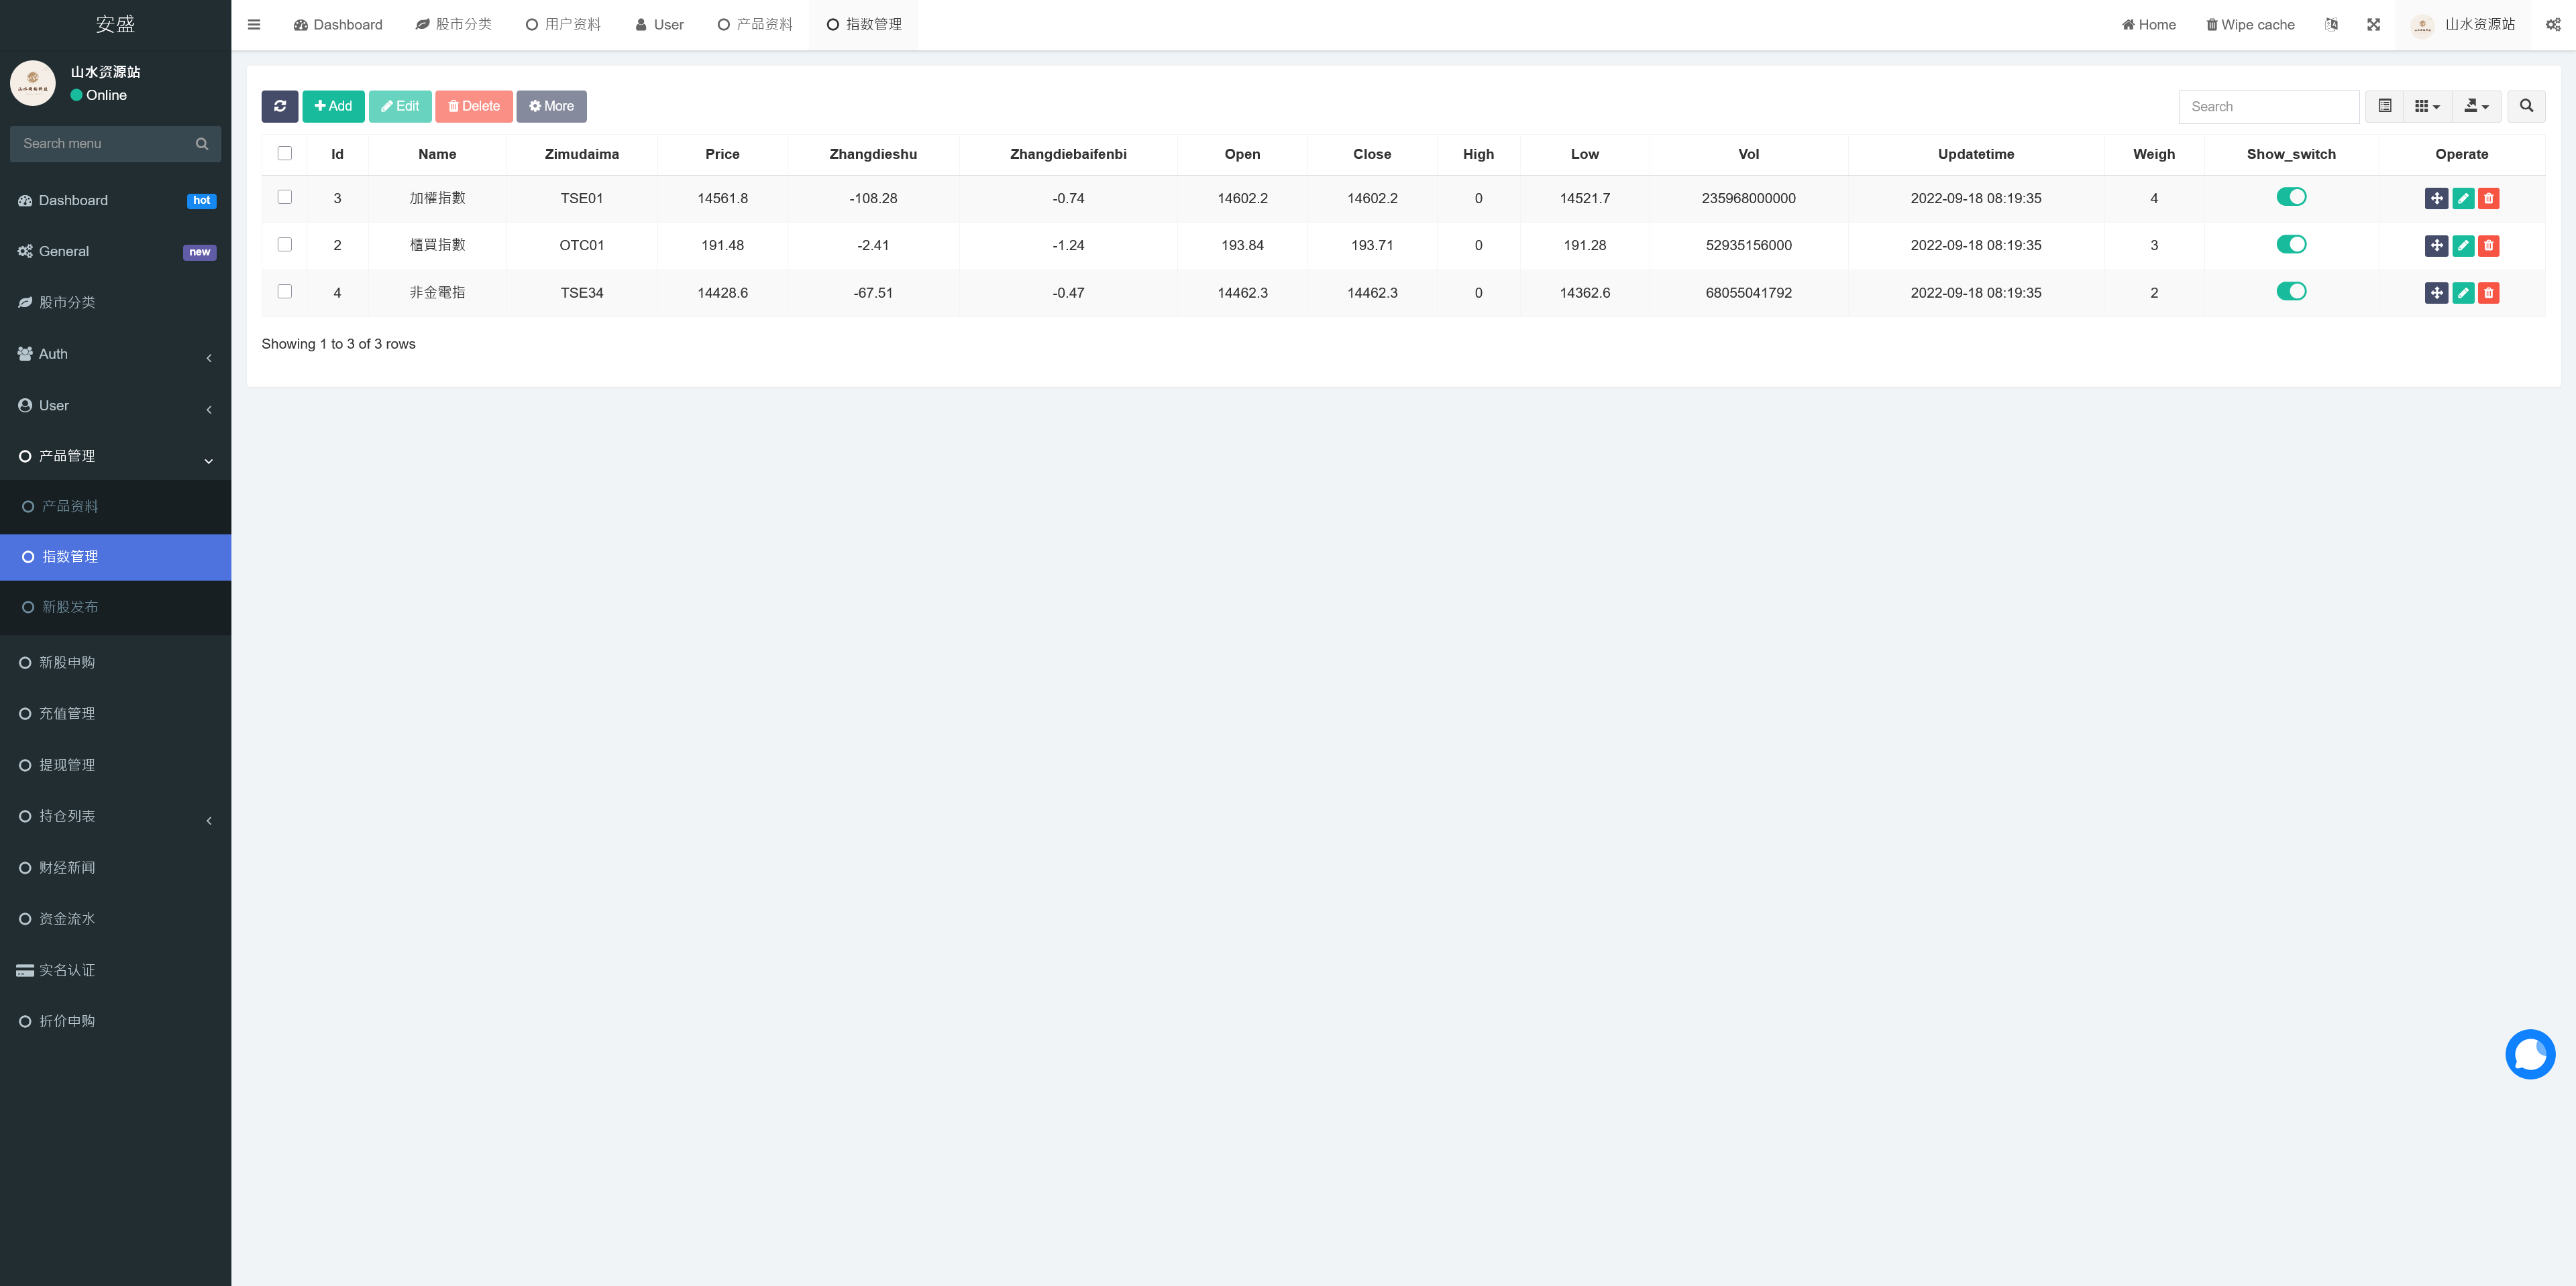Click the green Add button
2576x1286 pixels.
(333, 106)
